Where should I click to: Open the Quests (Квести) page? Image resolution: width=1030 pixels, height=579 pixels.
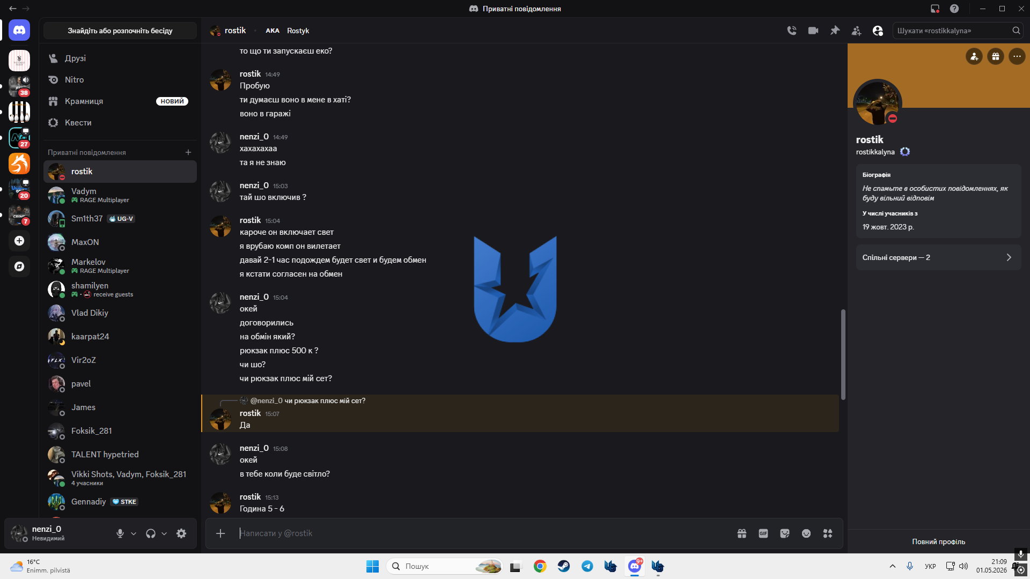[120, 123]
